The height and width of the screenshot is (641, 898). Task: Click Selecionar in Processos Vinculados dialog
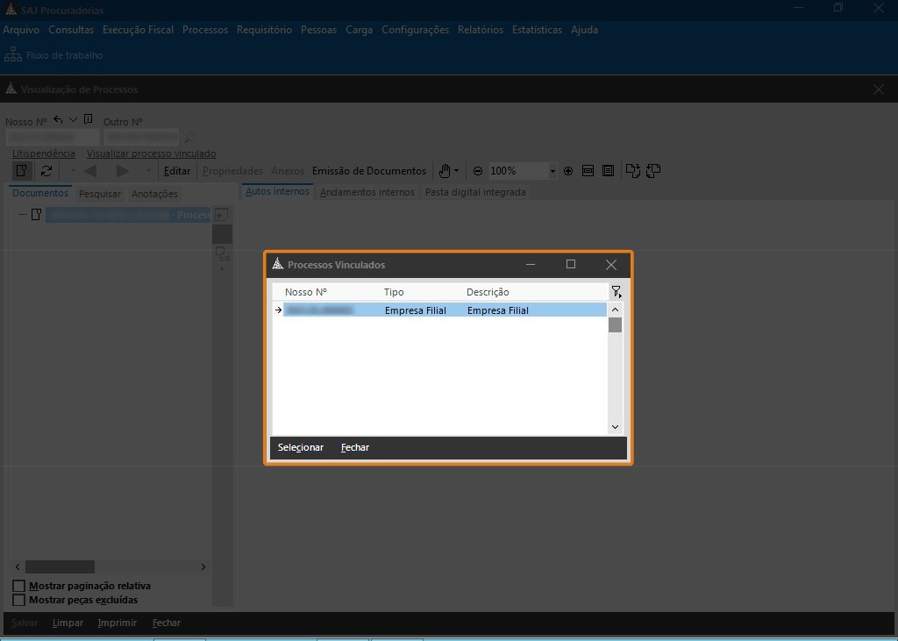pos(300,447)
